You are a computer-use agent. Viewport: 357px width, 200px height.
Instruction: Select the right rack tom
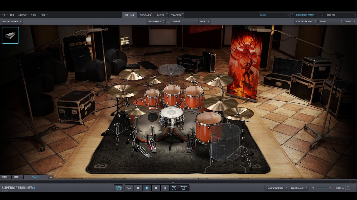pos(194,96)
